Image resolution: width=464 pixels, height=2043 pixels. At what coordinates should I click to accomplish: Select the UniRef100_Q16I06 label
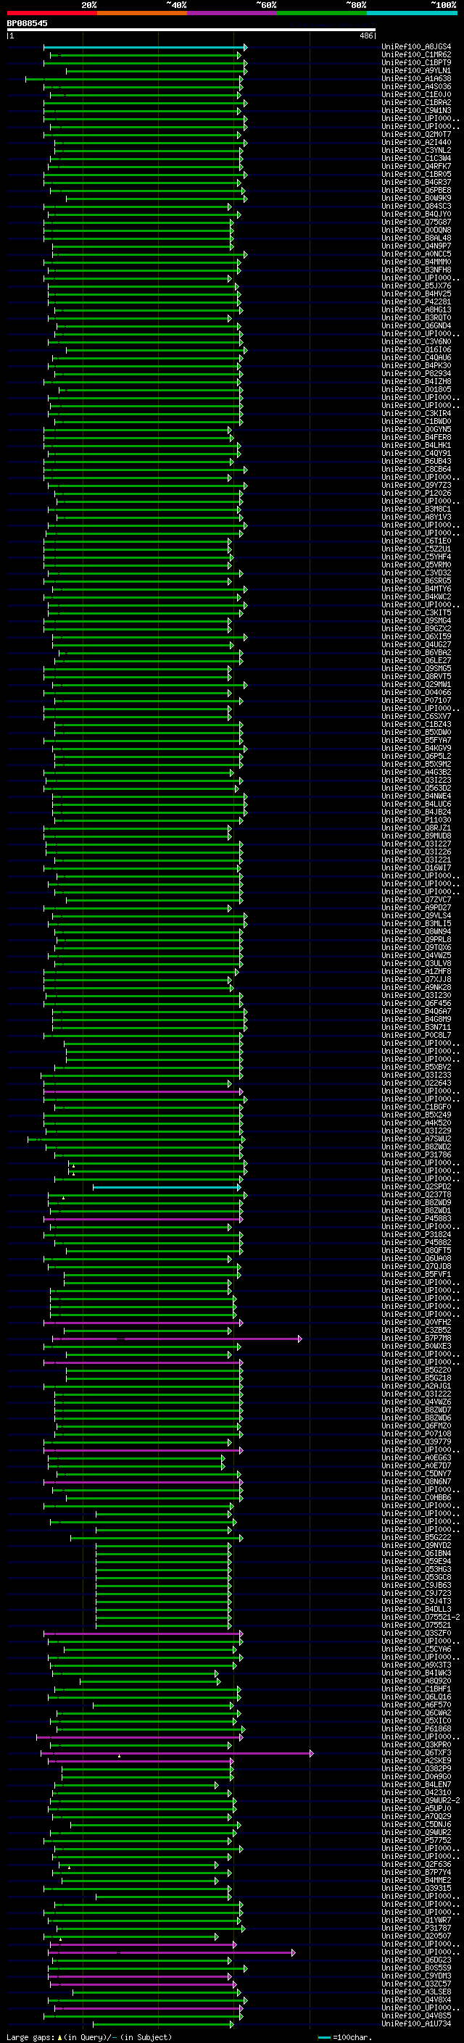415,350
